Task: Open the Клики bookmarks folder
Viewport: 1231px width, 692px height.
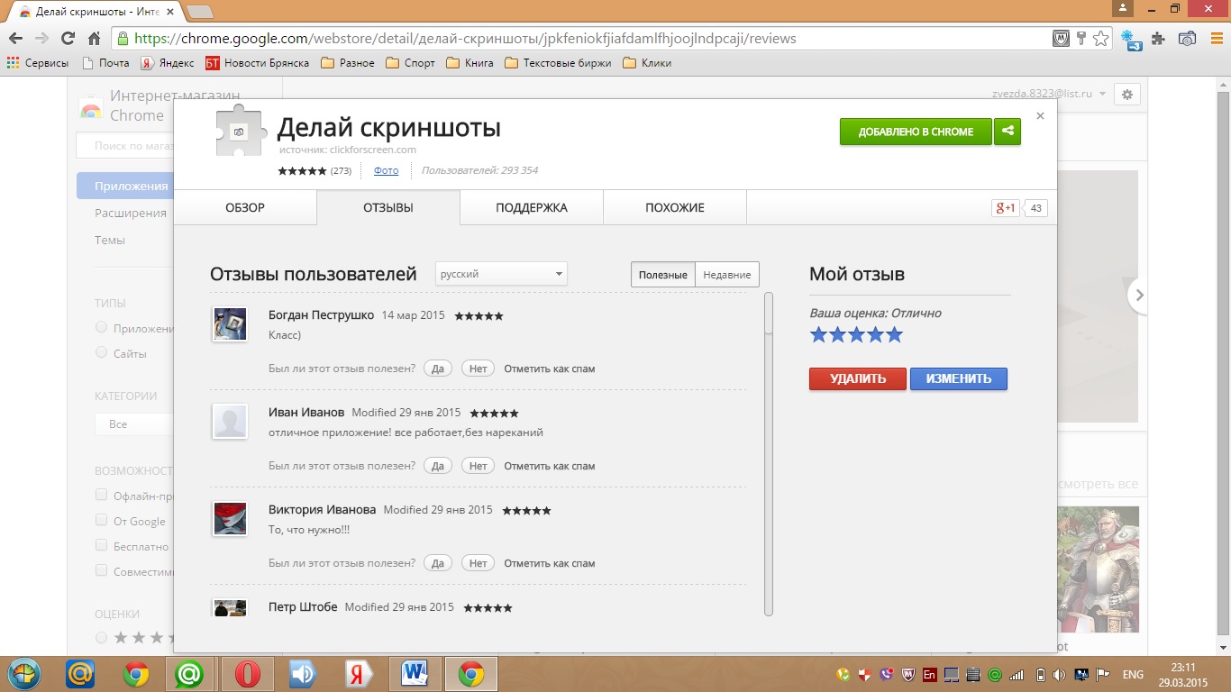Action: (647, 63)
